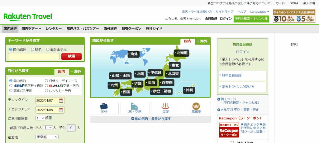Select 日帰り・デイユース radio button

click(x=46, y=80)
